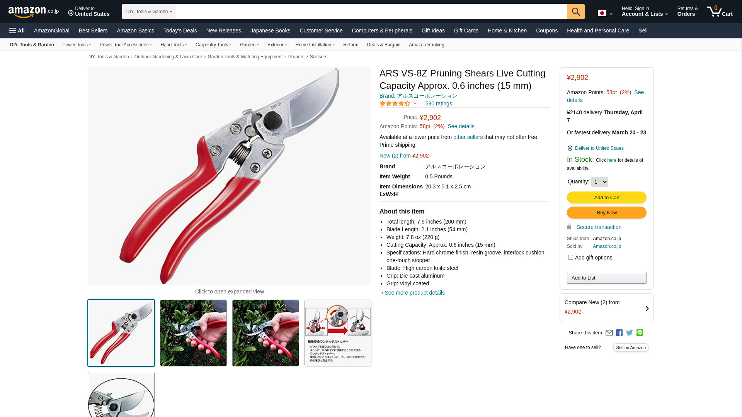Open the All hamburger menu

pyautogui.click(x=17, y=31)
